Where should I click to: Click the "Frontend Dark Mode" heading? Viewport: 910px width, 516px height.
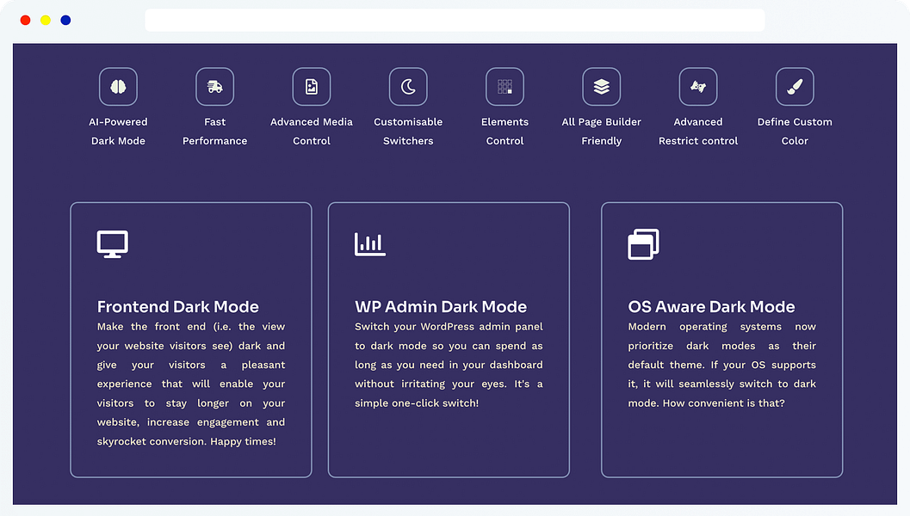pos(177,306)
